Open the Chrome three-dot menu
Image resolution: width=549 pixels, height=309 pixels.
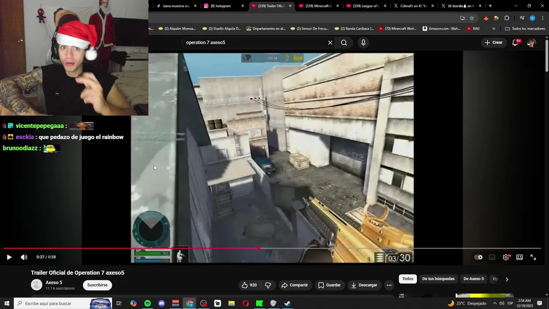(543, 18)
